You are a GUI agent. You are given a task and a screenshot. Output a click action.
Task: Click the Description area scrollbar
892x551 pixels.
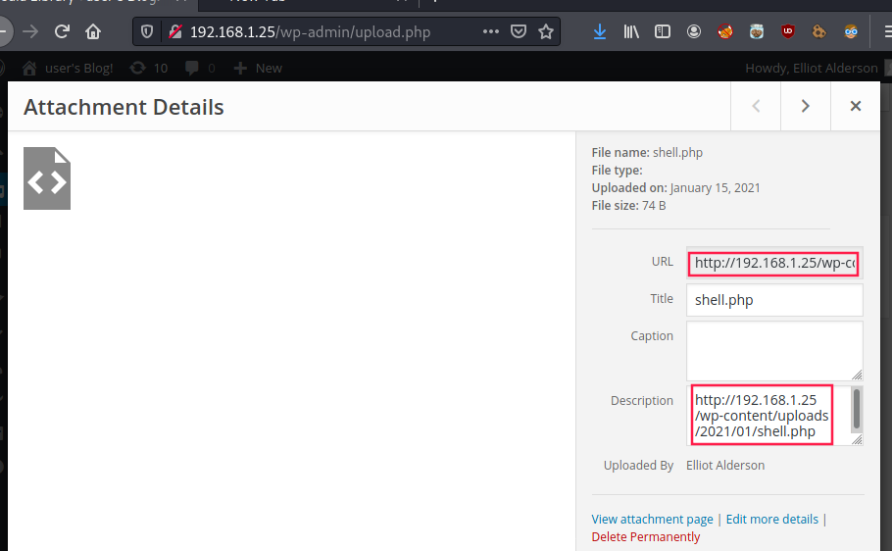click(856, 409)
